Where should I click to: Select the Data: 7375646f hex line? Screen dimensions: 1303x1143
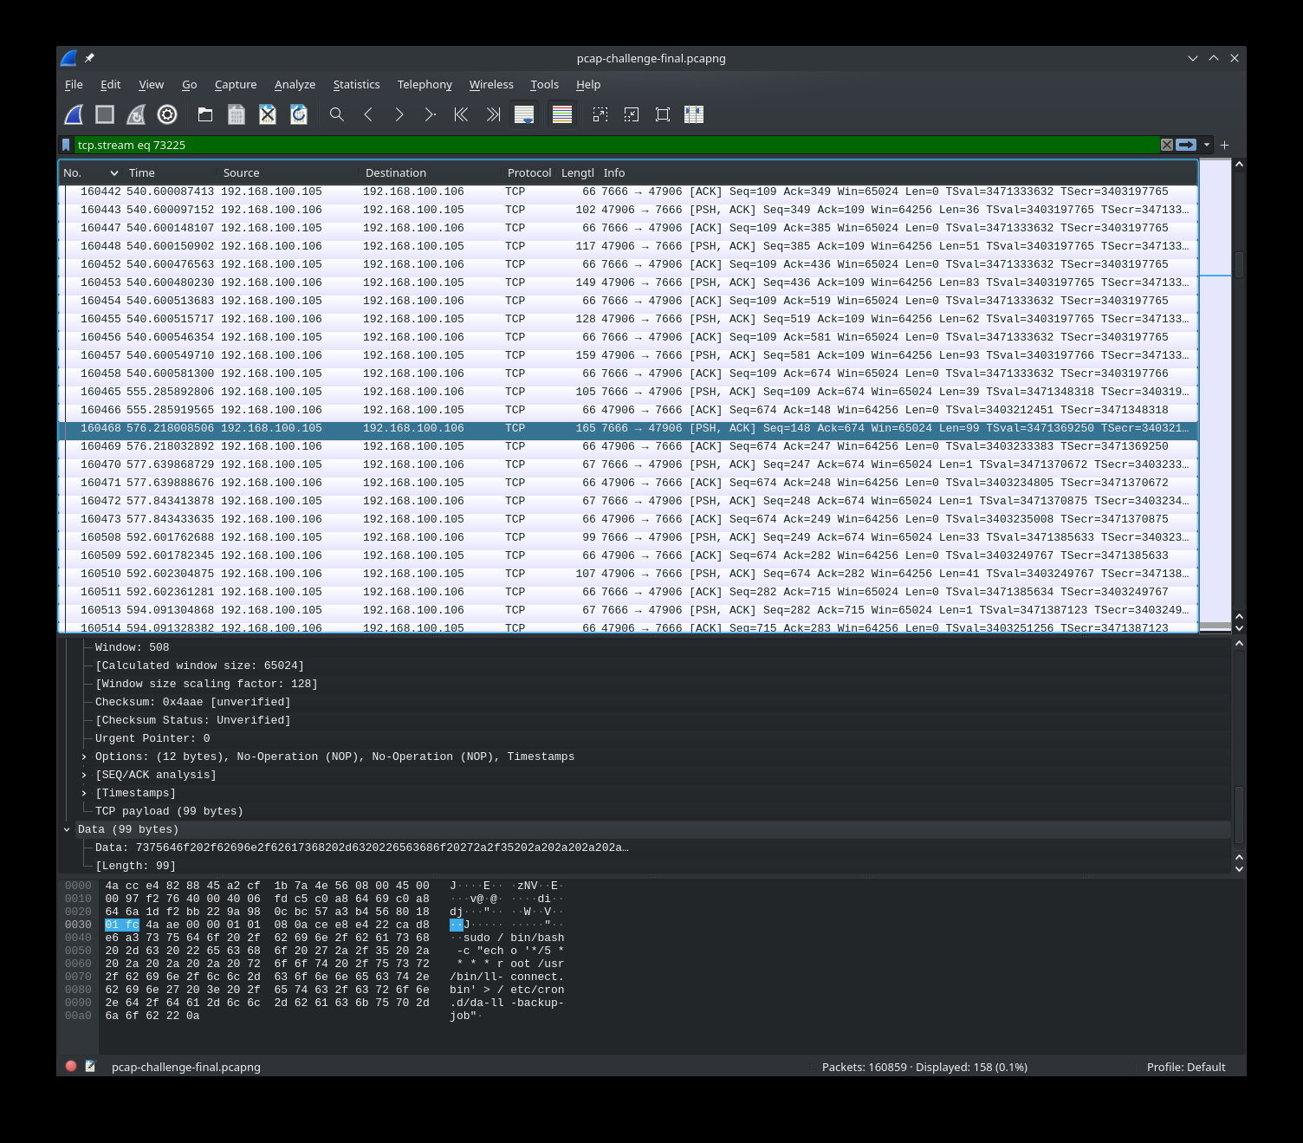(362, 848)
